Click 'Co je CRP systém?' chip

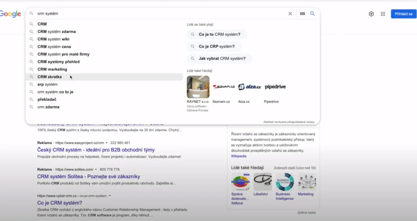click(x=214, y=46)
